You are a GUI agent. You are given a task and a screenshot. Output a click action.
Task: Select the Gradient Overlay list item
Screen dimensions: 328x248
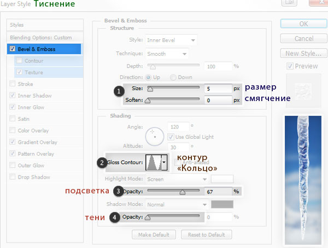[37, 142]
